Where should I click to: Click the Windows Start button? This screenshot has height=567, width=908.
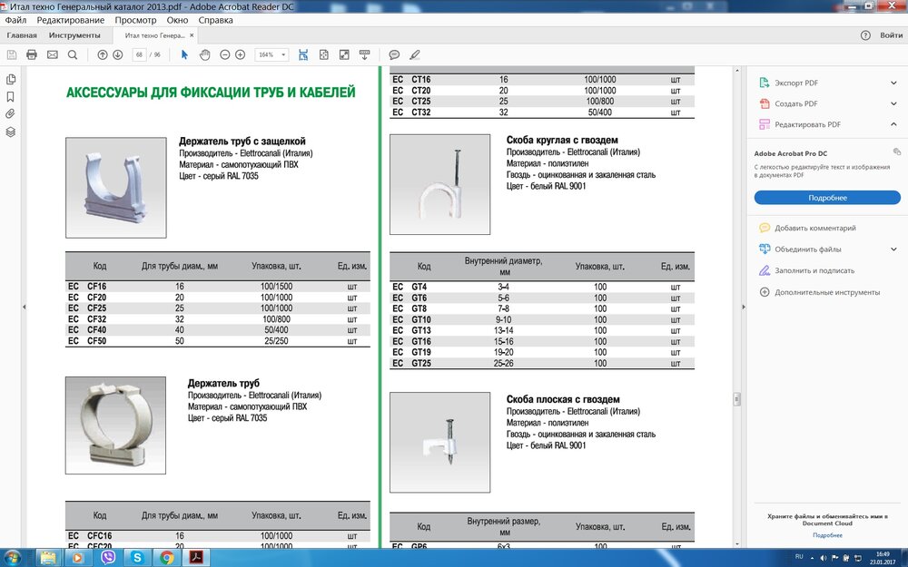click(11, 558)
